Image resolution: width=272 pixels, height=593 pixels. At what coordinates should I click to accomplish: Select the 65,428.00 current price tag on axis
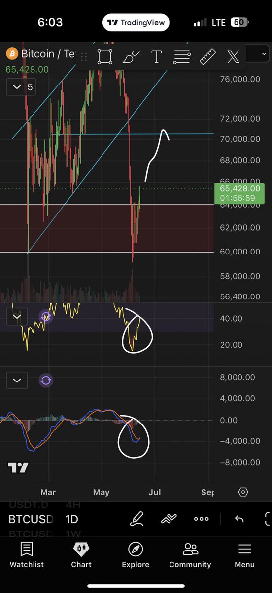click(x=239, y=193)
